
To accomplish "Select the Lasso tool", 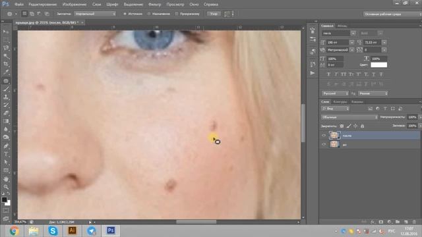I will (6, 48).
